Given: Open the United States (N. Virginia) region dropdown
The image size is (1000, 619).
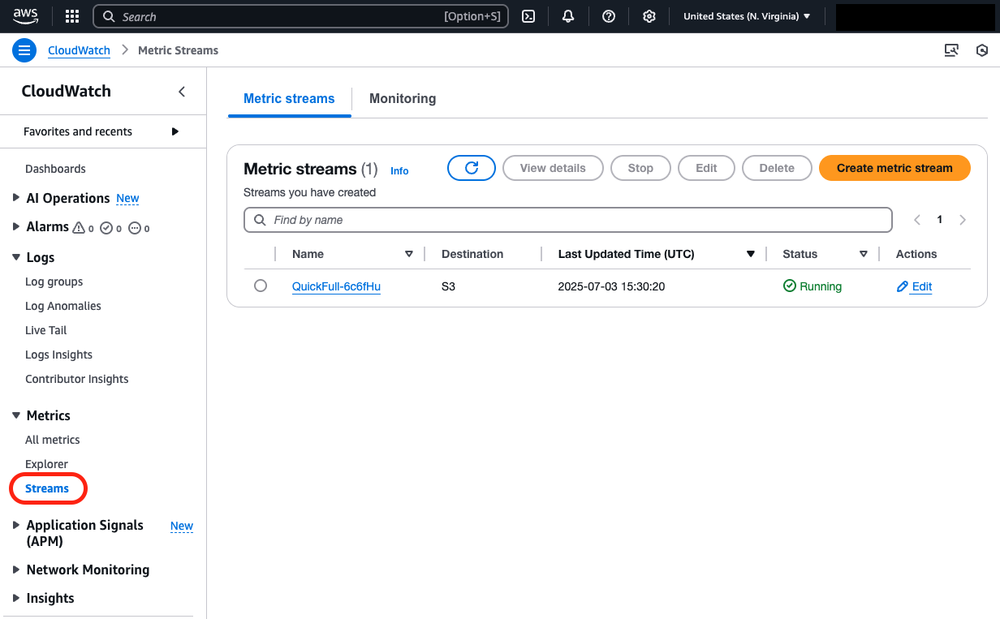Looking at the screenshot, I should pos(747,16).
